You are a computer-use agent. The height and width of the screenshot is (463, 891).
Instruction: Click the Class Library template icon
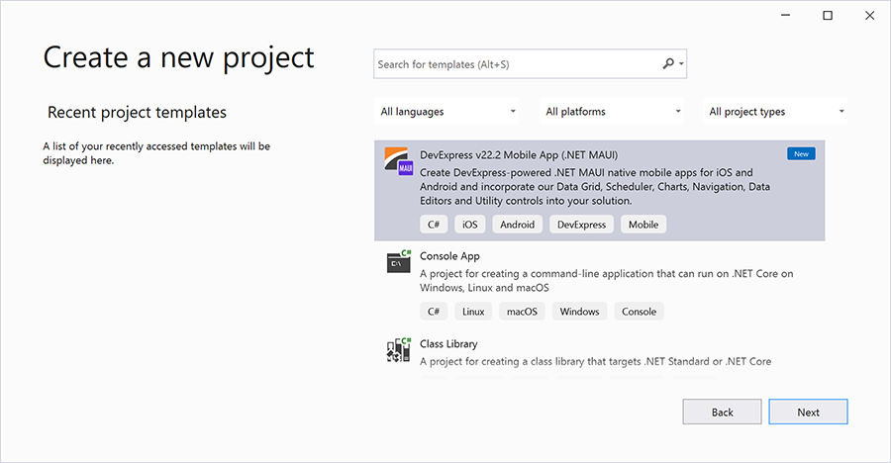pos(398,349)
